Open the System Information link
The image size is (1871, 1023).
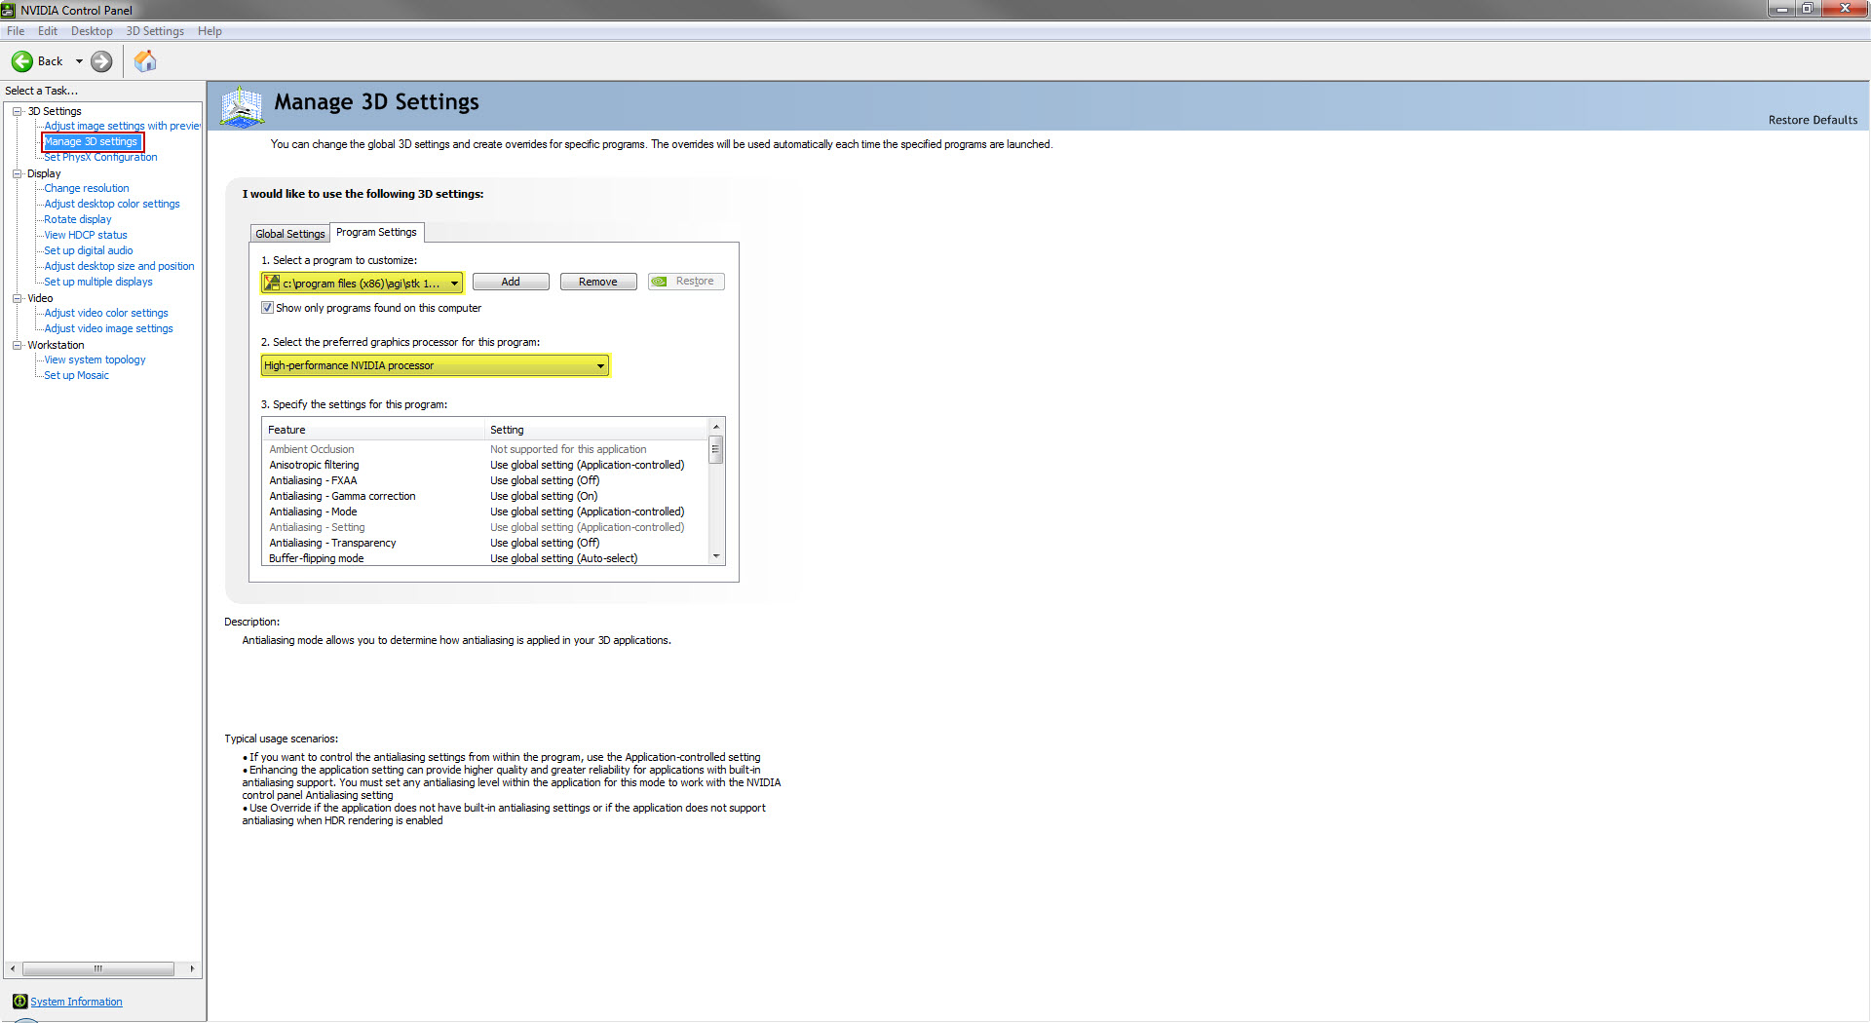[76, 1002]
